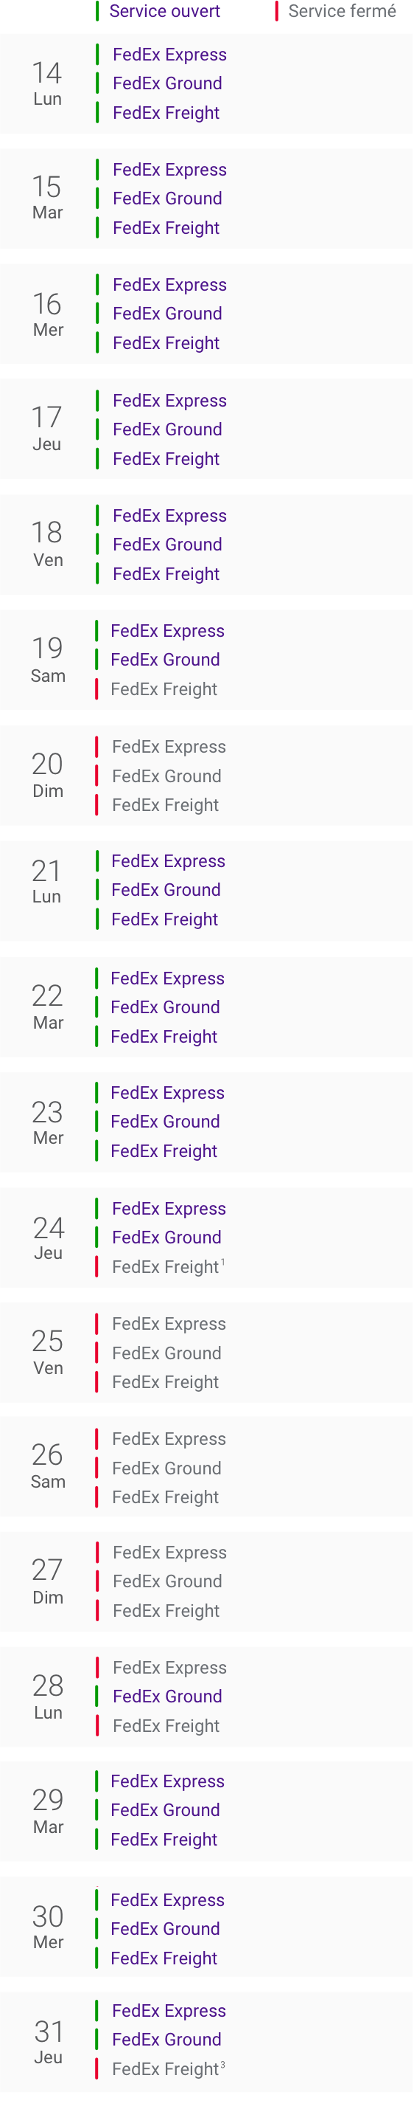This screenshot has width=414, height=2109.
Task: Click FedEx Express on Thursday 17
Action: (170, 401)
